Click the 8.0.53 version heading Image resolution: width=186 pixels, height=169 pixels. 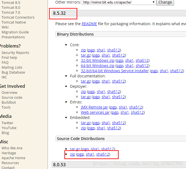(x=59, y=165)
